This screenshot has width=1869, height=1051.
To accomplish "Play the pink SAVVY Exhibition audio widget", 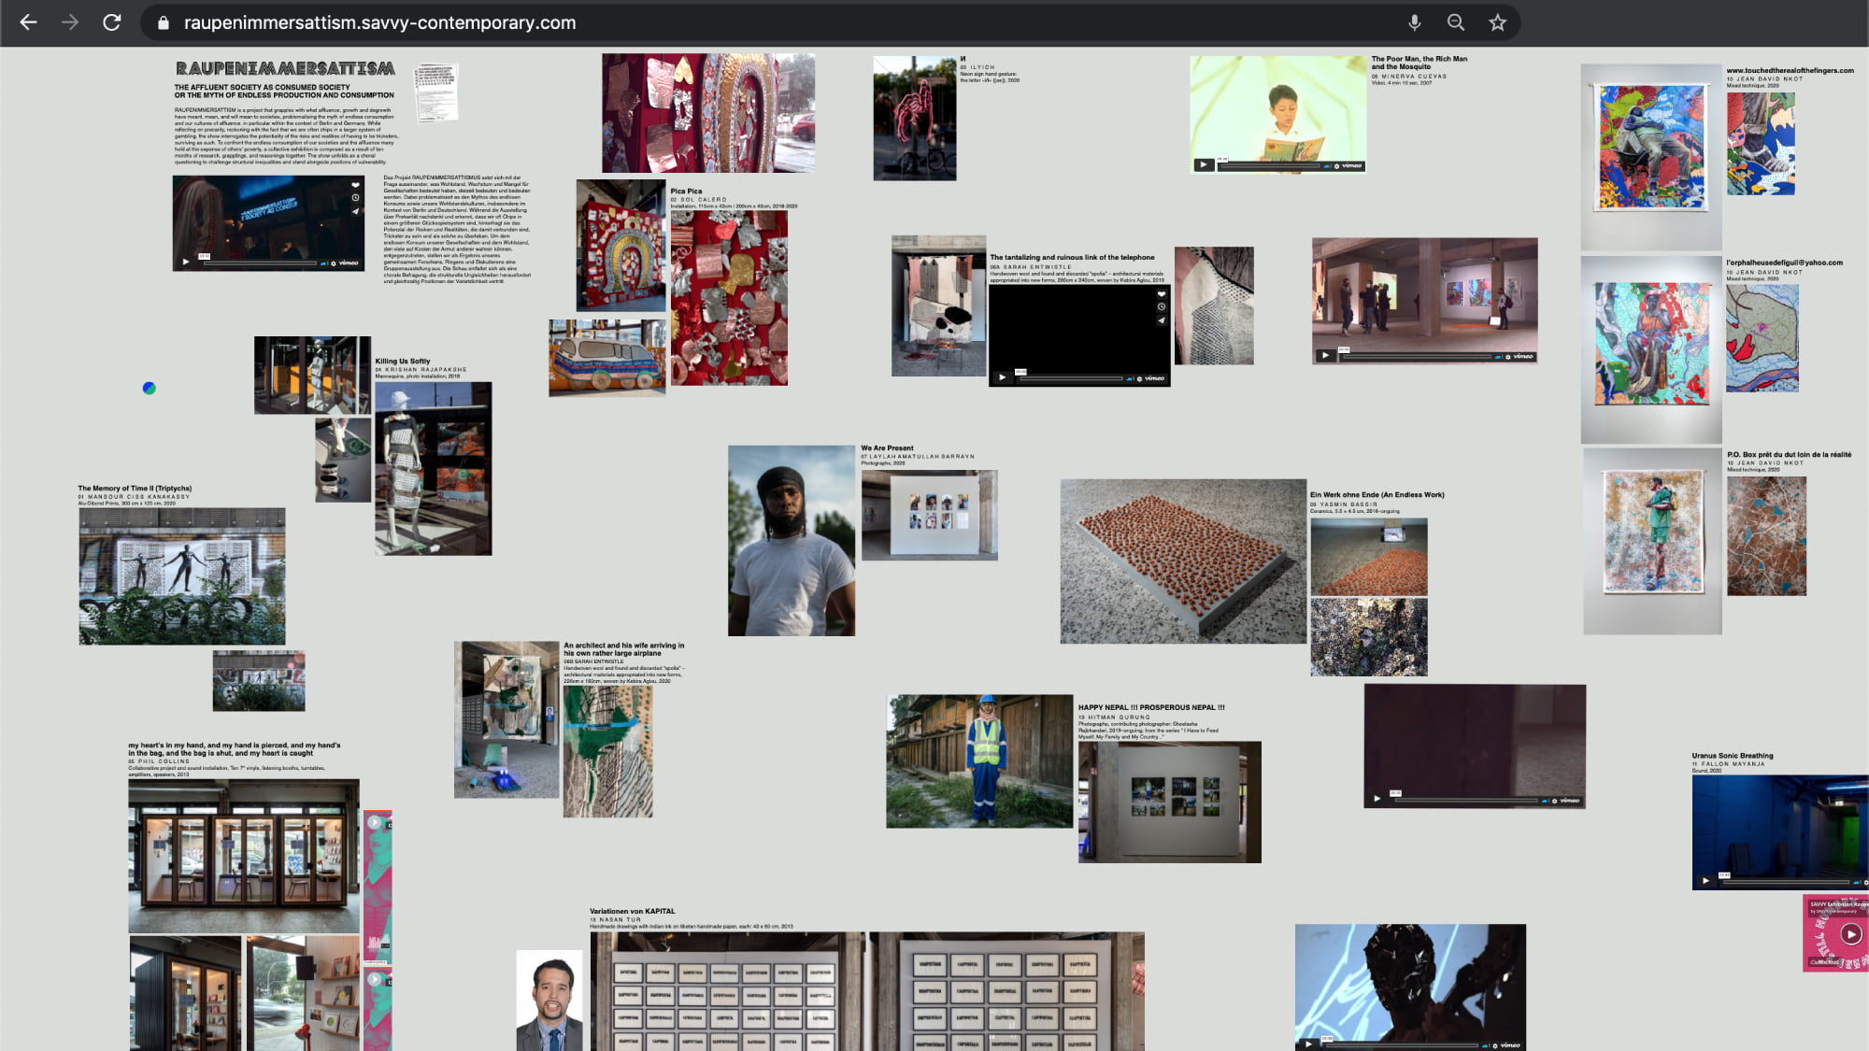I will click(x=1850, y=934).
